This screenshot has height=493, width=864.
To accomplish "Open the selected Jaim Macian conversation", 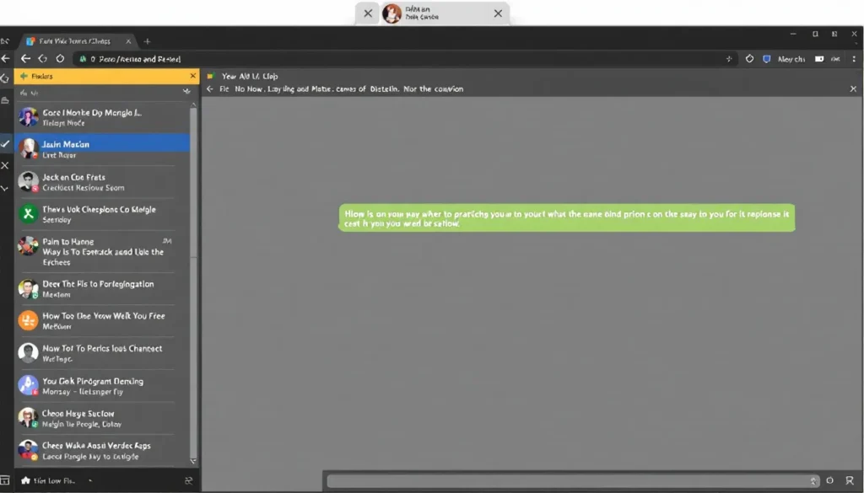I will pos(101,149).
